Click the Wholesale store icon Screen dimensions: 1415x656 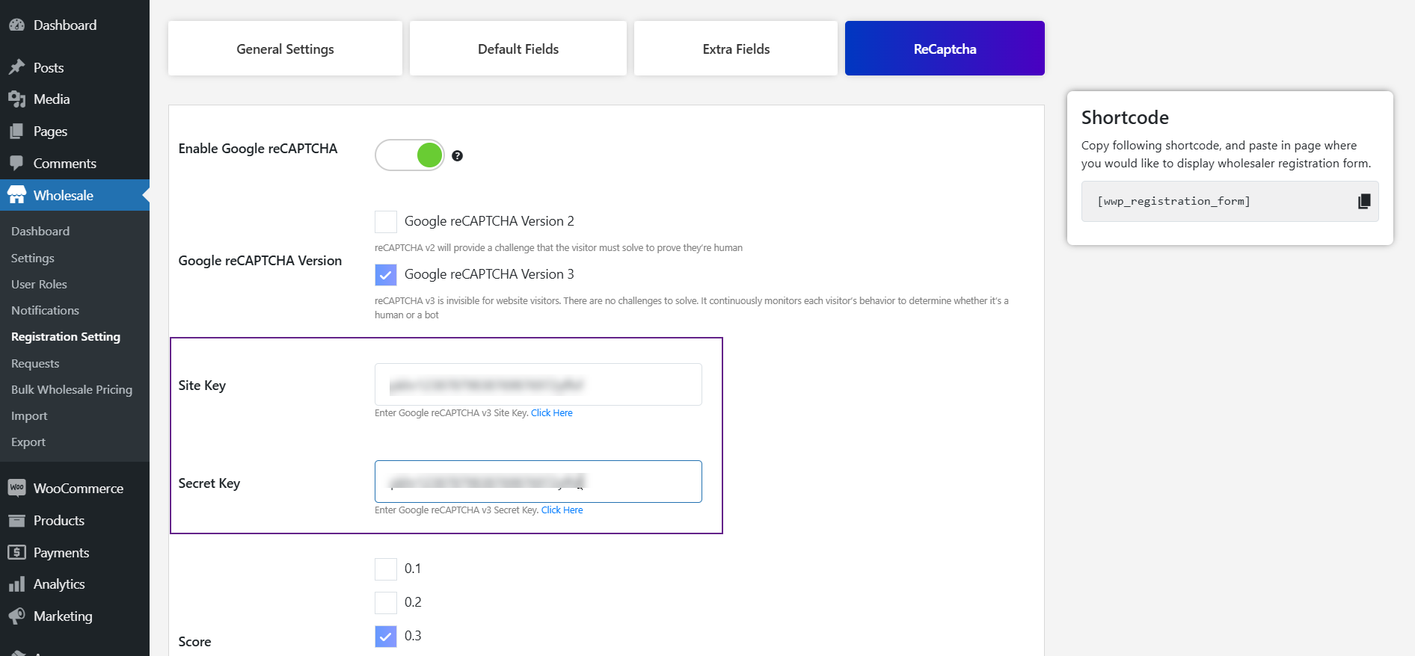(16, 195)
